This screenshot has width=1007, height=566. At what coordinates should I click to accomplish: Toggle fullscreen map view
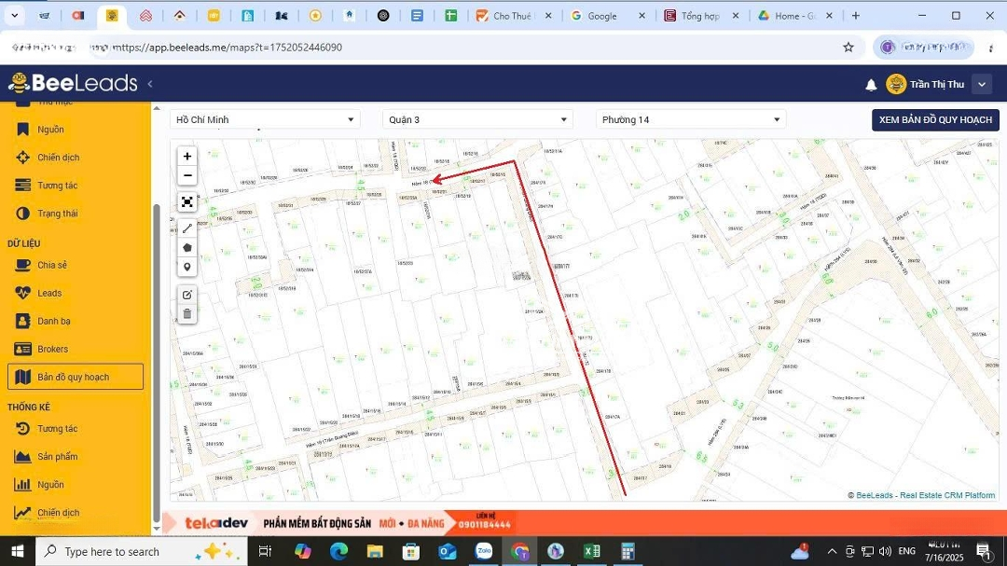[x=187, y=202]
